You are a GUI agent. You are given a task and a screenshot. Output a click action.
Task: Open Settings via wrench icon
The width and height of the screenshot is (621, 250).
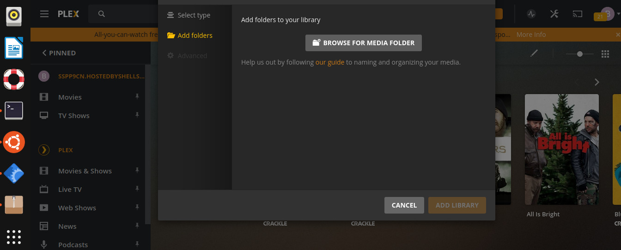pyautogui.click(x=554, y=14)
